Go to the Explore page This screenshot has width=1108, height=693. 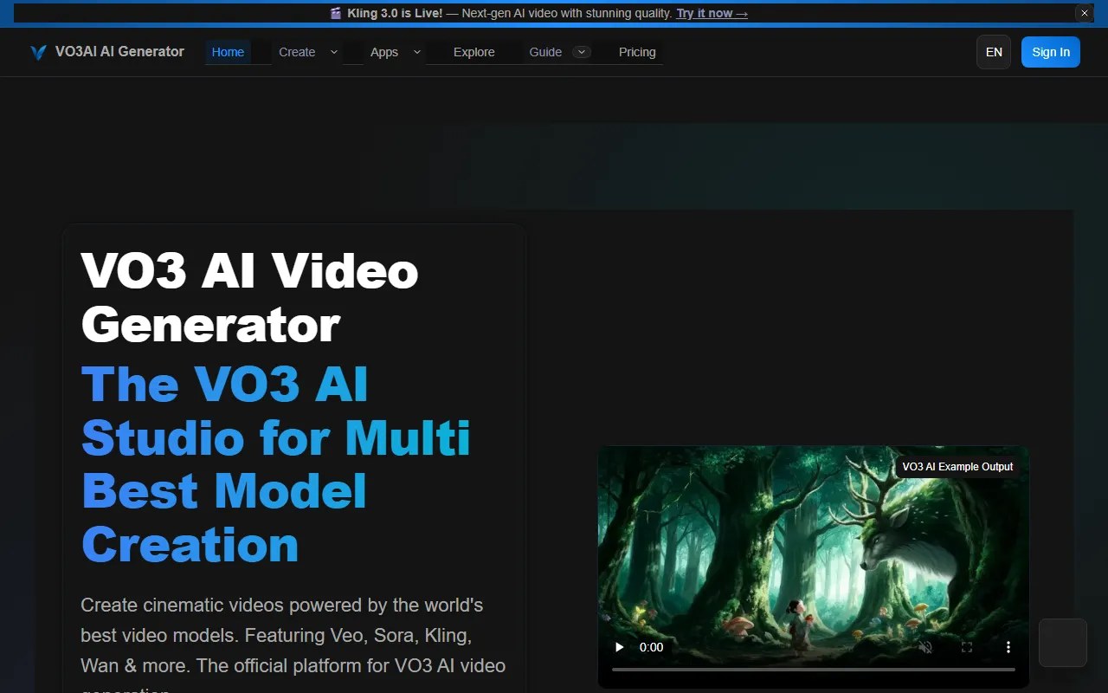tap(473, 52)
